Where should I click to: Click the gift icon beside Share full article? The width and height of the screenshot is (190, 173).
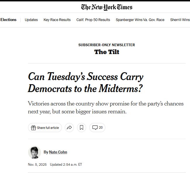pos(33,128)
